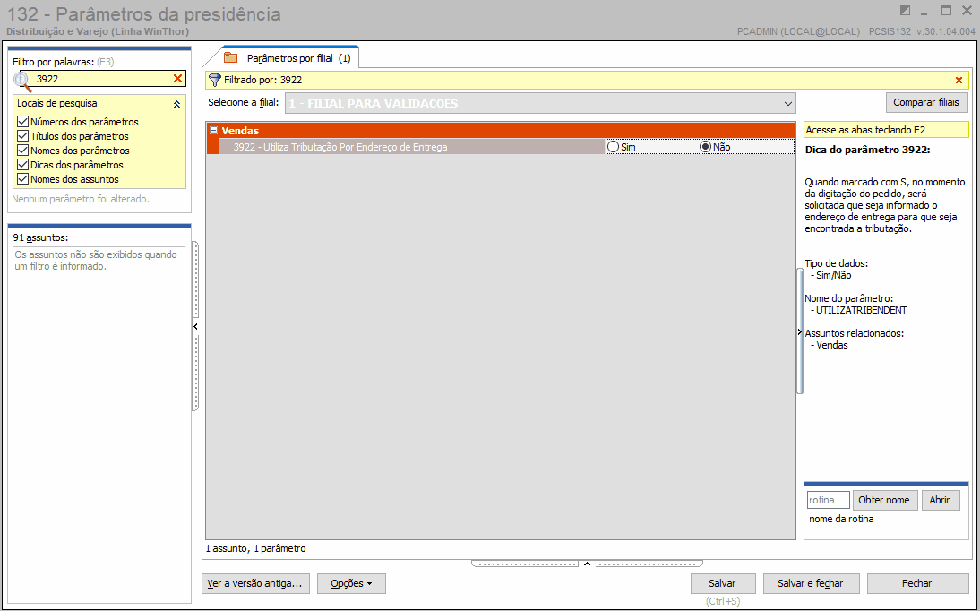Click 'Dica do parâmetro 3922' heading
Viewport: 980px width, 611px height.
867,151
